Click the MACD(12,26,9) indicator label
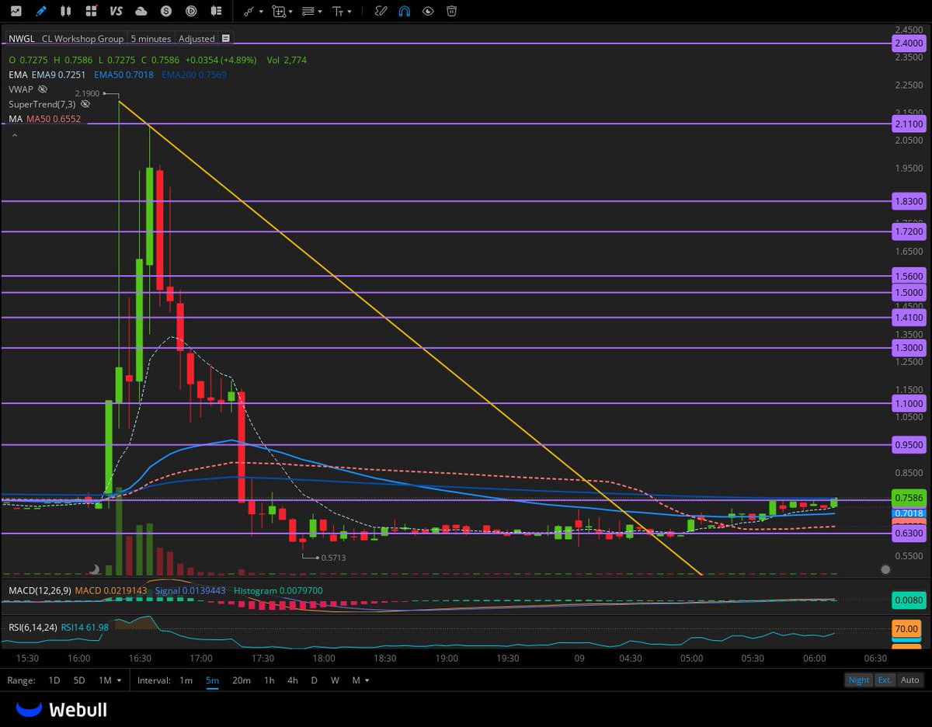The image size is (932, 727). click(40, 590)
